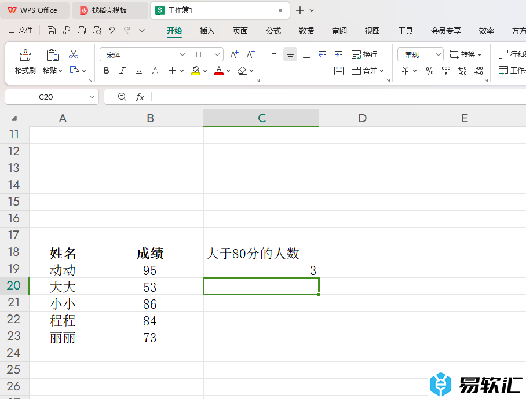Align text right horizontally
The image size is (526, 399).
(306, 71)
